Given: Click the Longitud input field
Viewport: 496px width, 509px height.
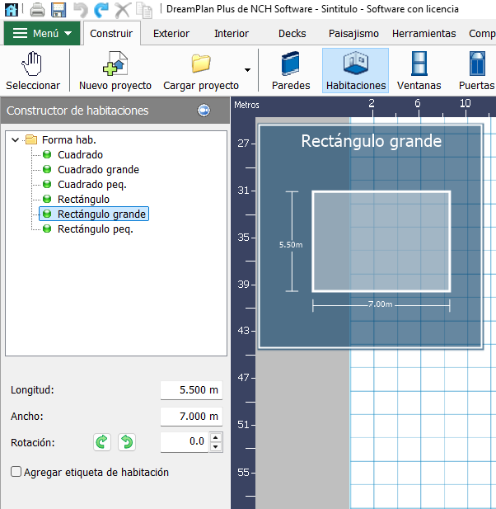Looking at the screenshot, I should (191, 390).
